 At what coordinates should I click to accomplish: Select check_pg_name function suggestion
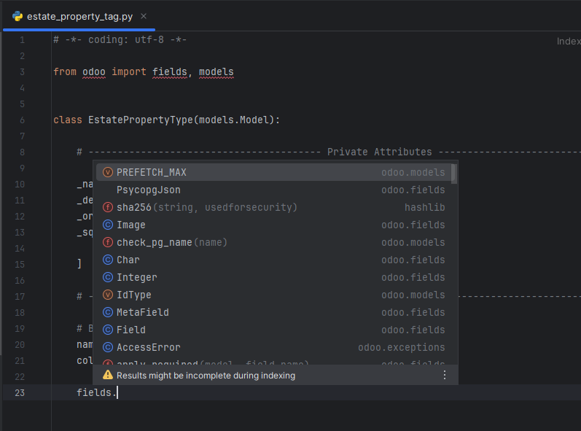pyautogui.click(x=274, y=242)
